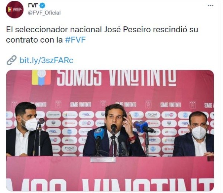Open the bit.ly/3szFARc link
The width and height of the screenshot is (223, 193).
[46, 60]
